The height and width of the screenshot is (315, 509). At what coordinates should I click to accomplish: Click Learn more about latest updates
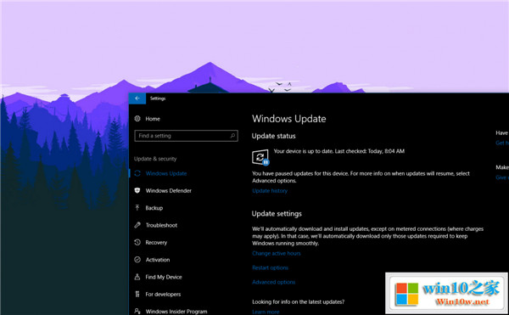pyautogui.click(x=266, y=312)
